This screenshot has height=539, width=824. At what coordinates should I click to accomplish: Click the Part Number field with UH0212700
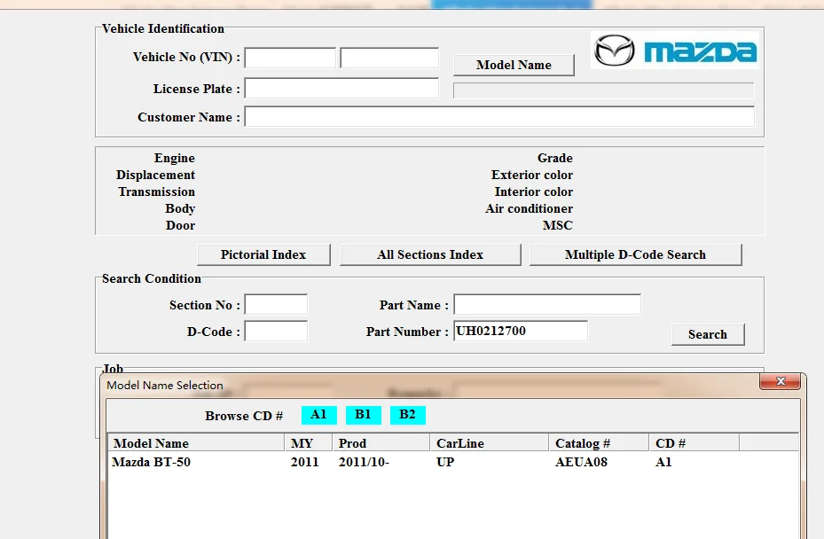[520, 332]
